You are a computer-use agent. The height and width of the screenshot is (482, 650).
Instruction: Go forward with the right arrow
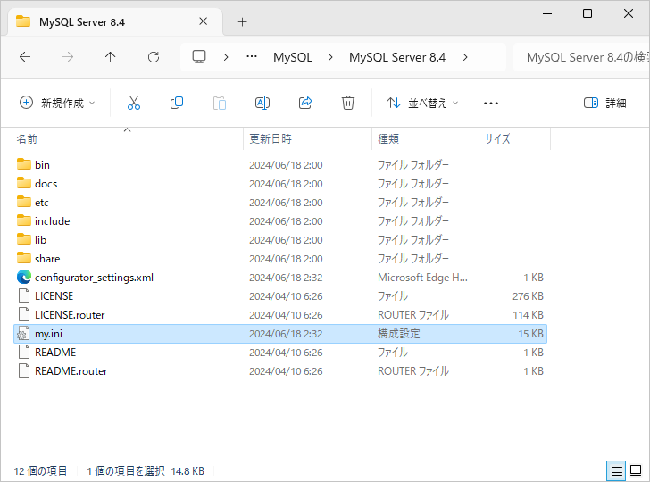point(68,57)
